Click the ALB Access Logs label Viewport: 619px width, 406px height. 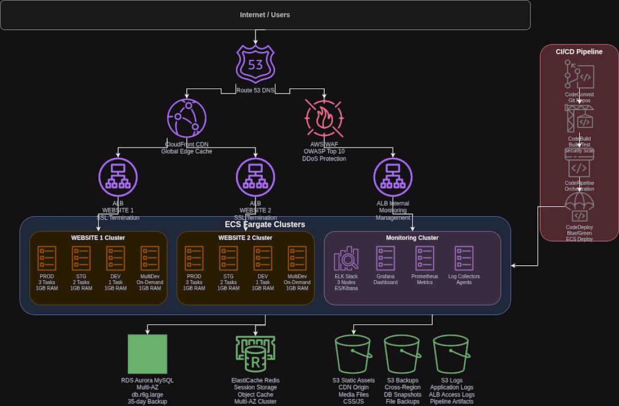coord(452,395)
